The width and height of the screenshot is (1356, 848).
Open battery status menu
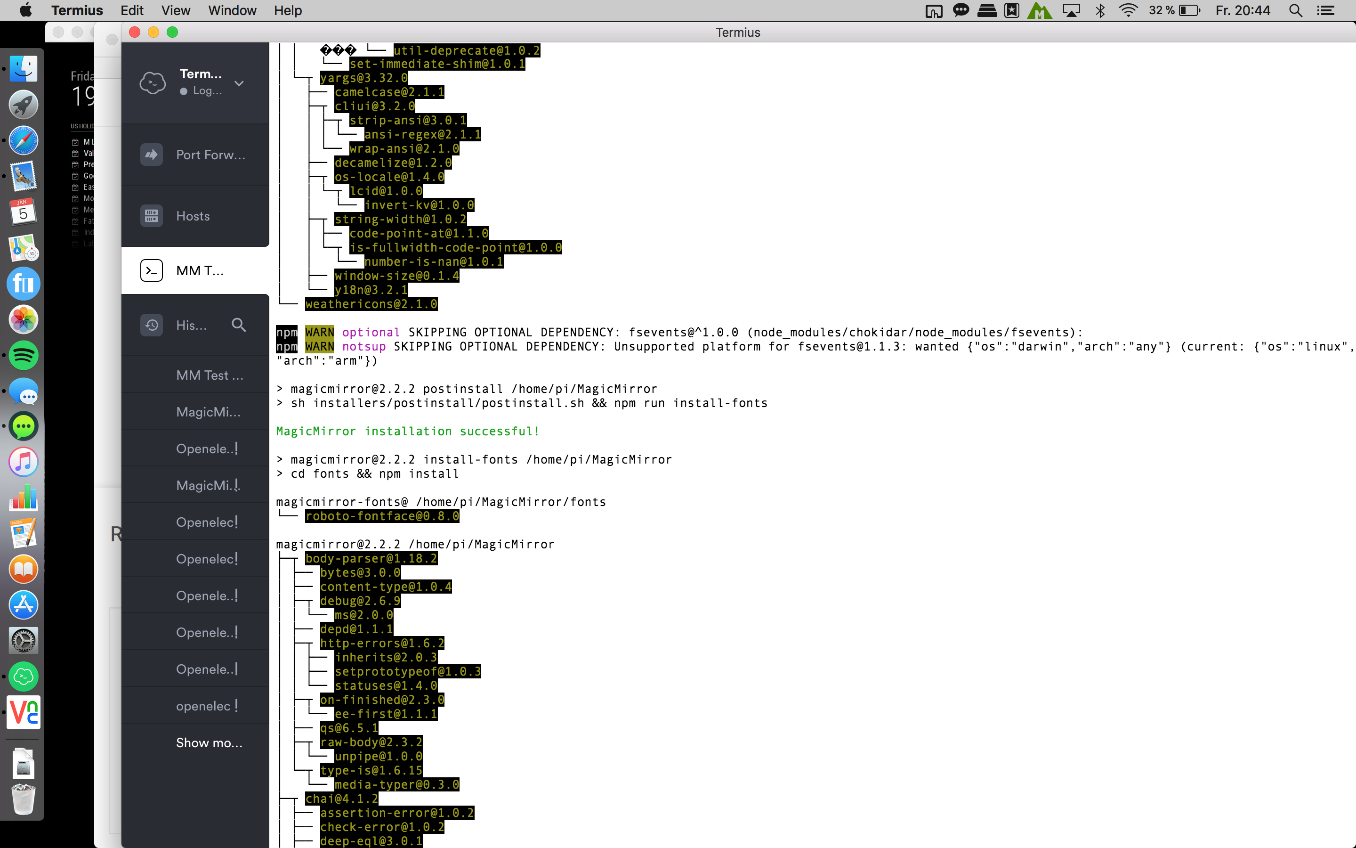(1188, 11)
